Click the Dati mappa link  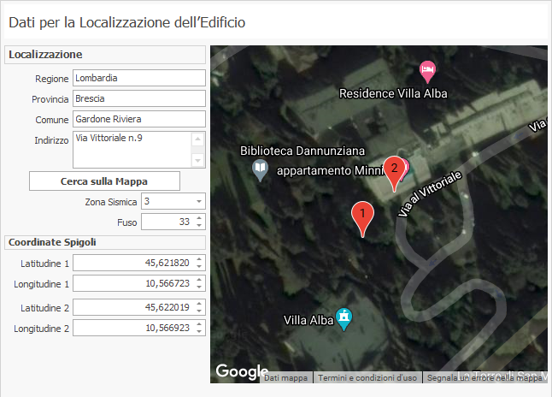click(x=286, y=377)
